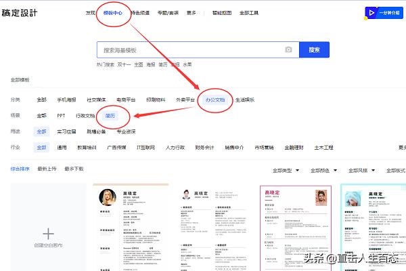The image size is (406, 271).
Task: Select 全部 in the 行业 row
Action: point(41,148)
